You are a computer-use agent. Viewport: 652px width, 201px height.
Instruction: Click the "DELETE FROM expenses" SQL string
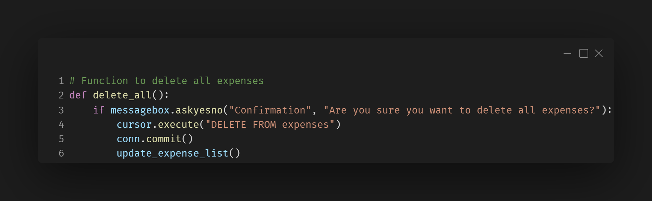[270, 125]
